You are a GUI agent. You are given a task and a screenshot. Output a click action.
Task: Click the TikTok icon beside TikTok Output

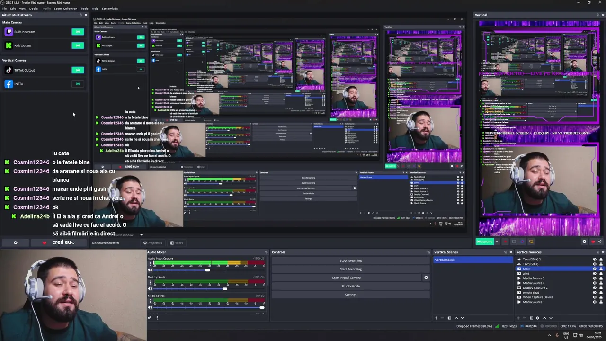9,70
